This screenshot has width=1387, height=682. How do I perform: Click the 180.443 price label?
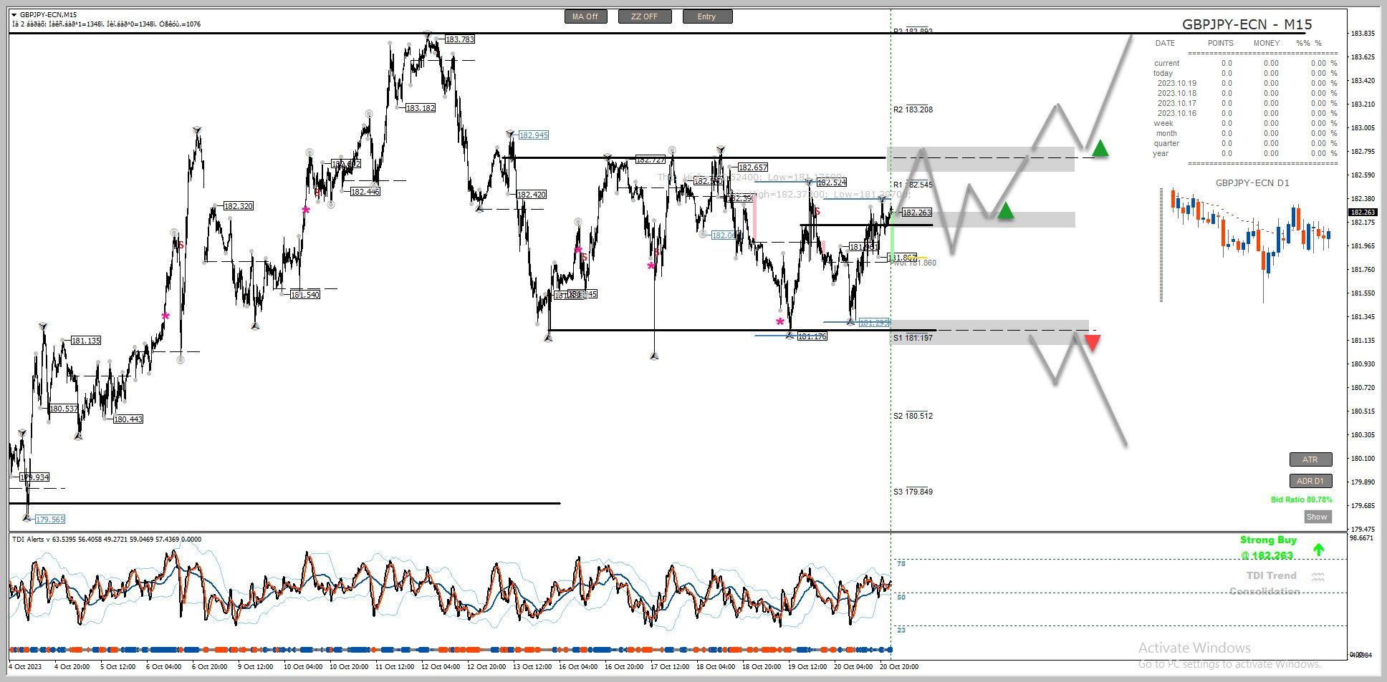[128, 419]
